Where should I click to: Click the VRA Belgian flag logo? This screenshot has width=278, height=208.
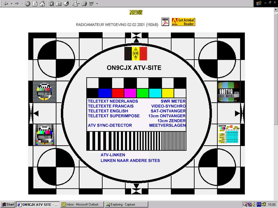(136, 53)
